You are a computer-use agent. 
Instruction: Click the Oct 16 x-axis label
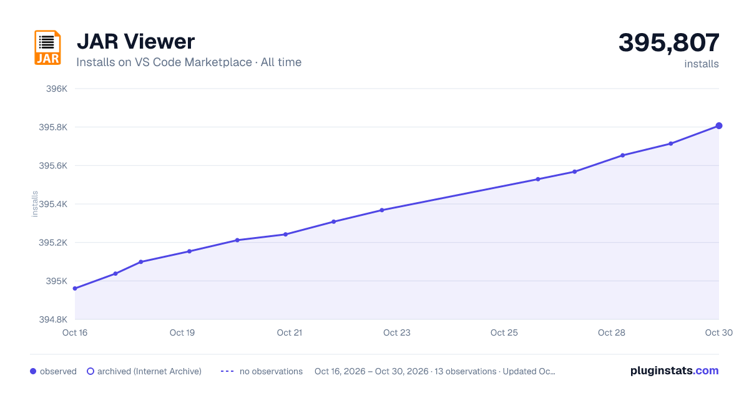click(75, 332)
